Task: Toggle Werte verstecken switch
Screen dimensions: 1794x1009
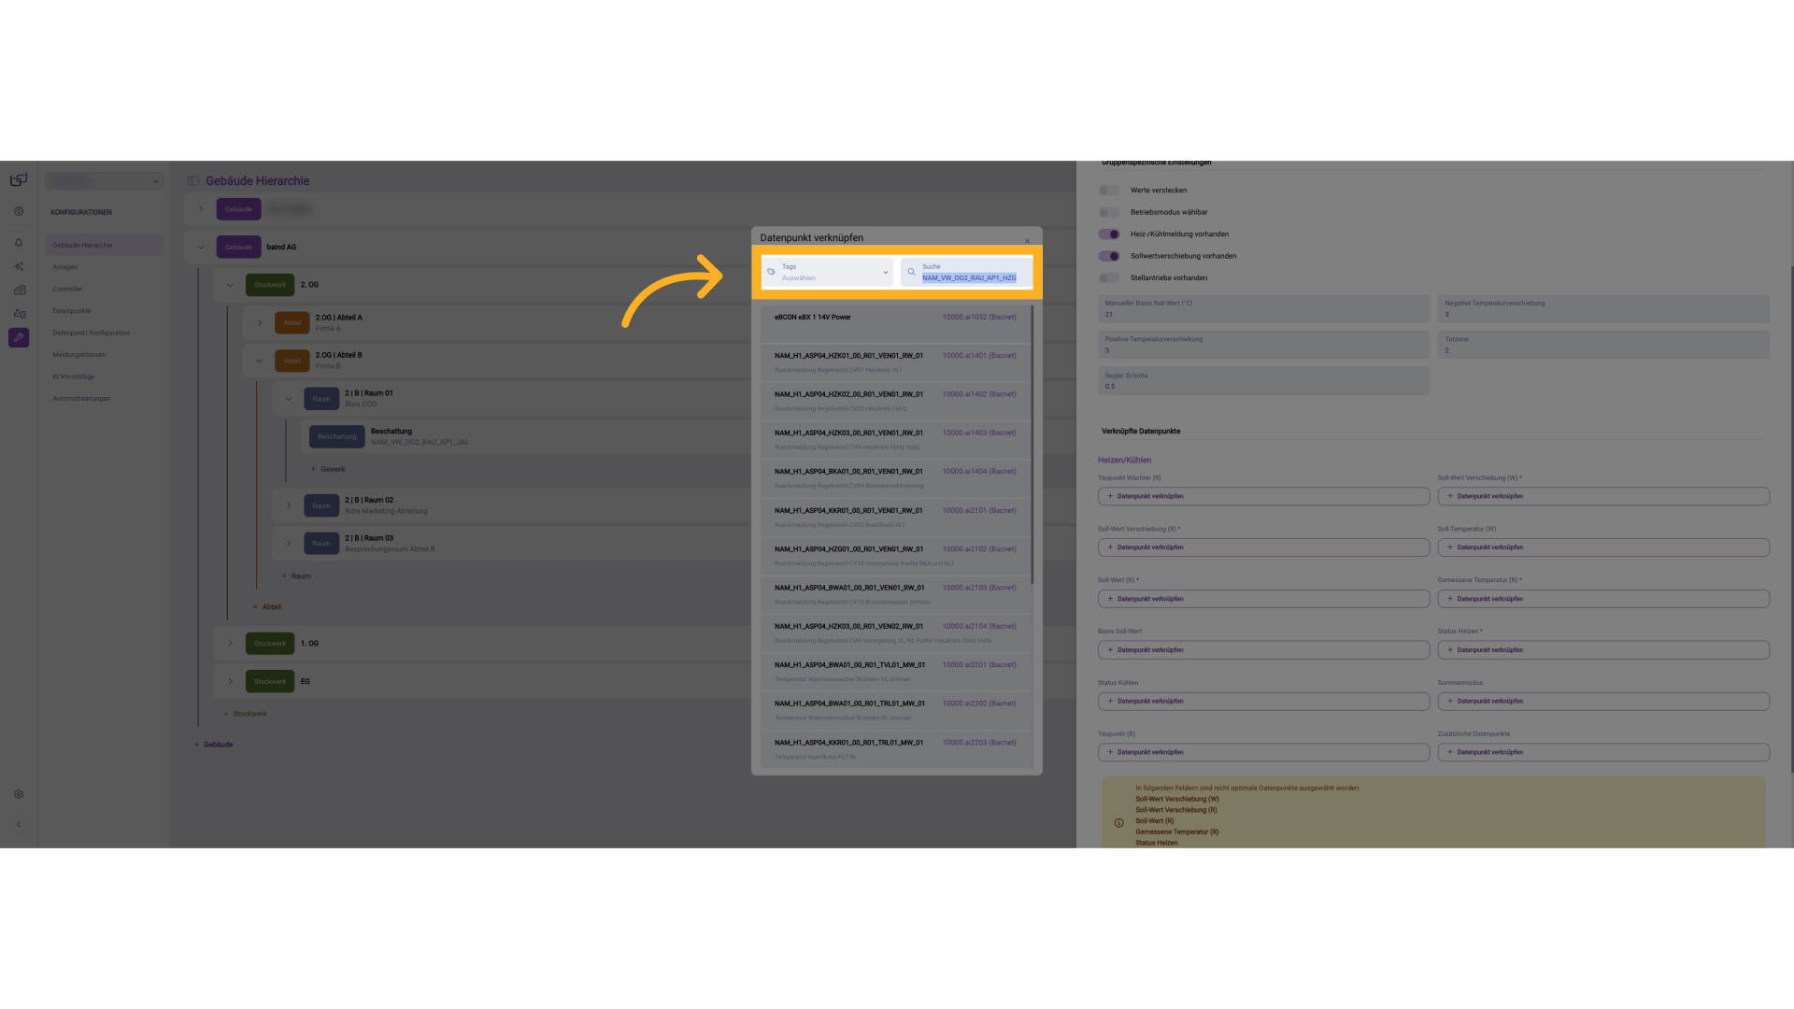Action: point(1109,191)
